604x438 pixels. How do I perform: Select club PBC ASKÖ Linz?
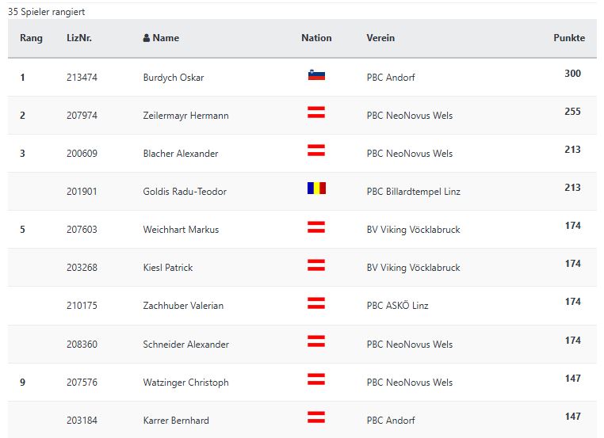coord(397,305)
